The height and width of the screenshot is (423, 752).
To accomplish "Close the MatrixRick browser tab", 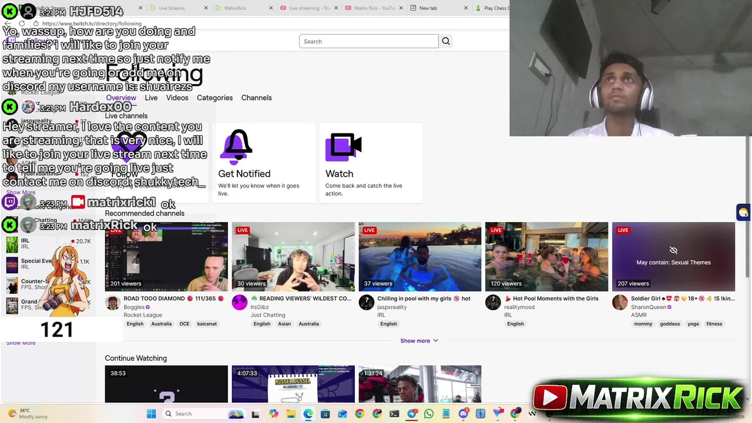I will (271, 8).
